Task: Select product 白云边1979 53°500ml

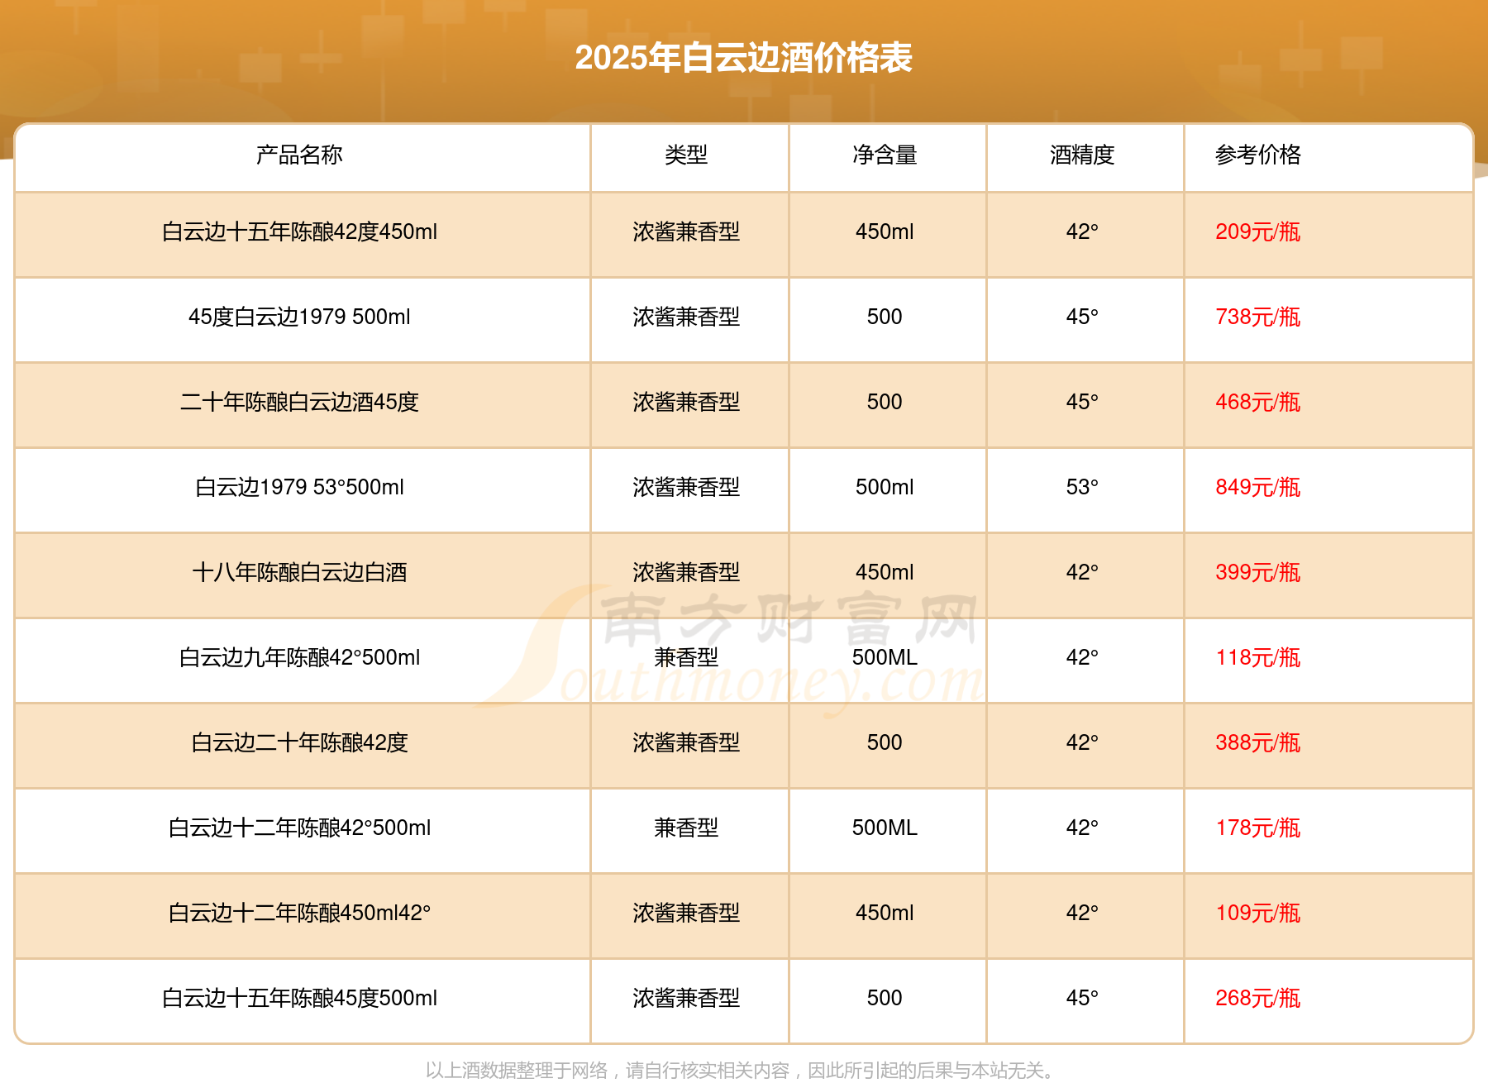Action: click(x=299, y=487)
